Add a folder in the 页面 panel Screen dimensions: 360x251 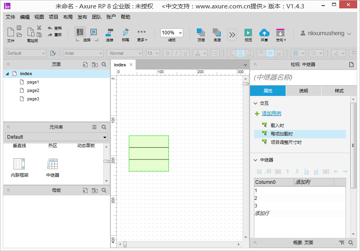click(x=94, y=65)
